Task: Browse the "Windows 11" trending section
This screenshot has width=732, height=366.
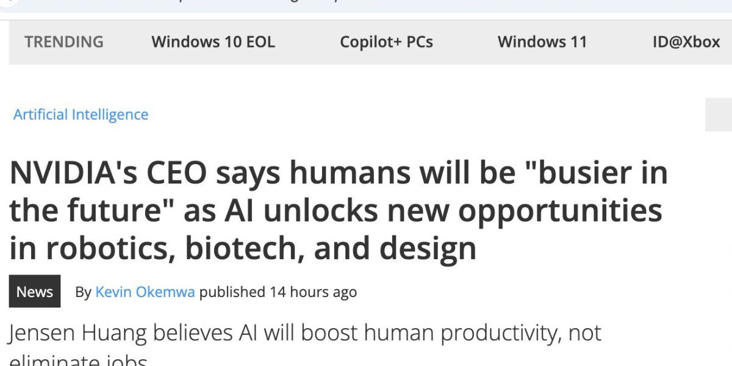Action: (x=542, y=42)
